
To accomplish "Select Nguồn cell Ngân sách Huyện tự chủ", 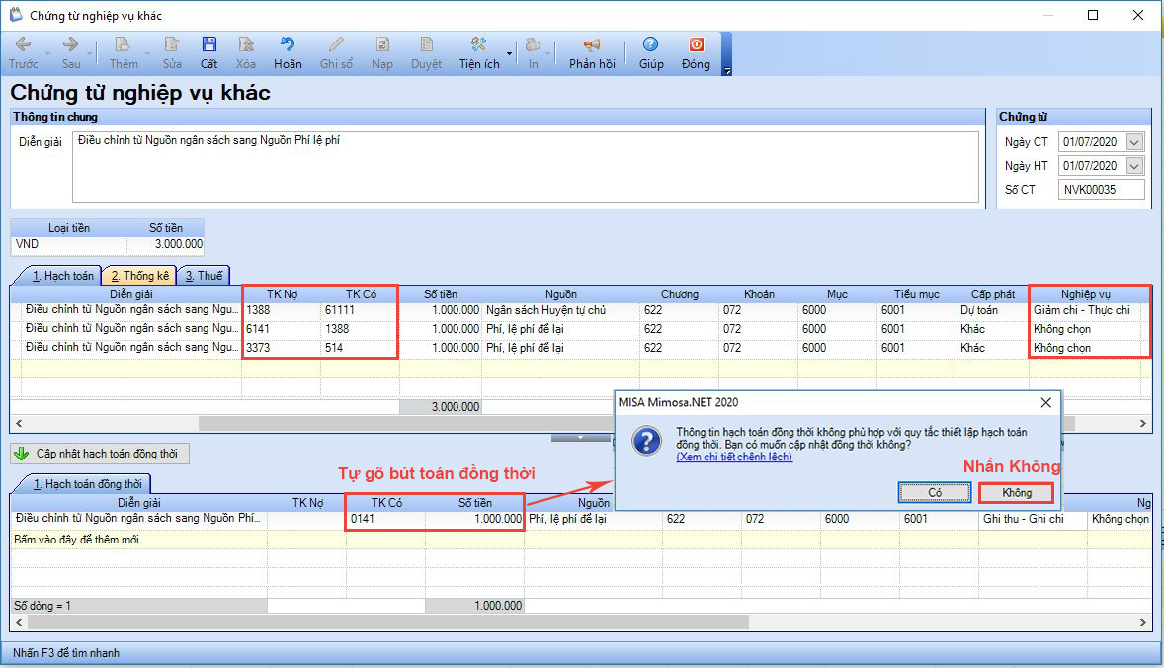I will pyautogui.click(x=560, y=310).
